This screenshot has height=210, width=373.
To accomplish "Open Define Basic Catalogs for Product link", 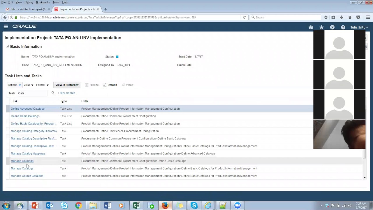I will coord(34,124).
